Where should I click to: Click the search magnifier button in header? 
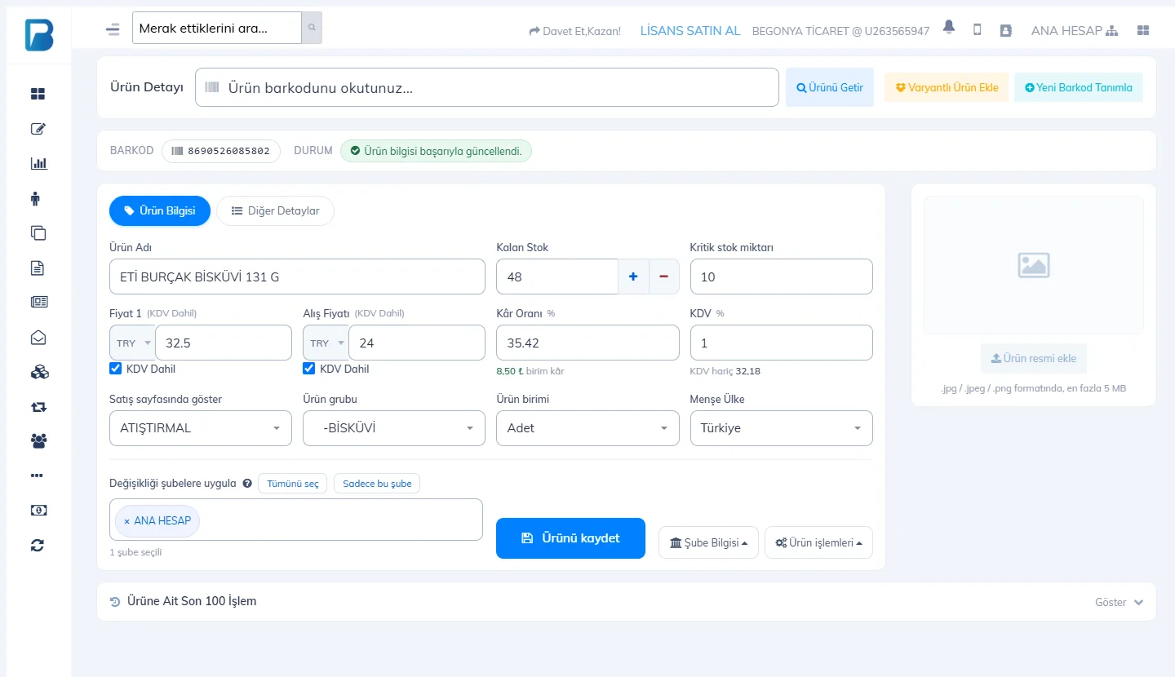(312, 28)
